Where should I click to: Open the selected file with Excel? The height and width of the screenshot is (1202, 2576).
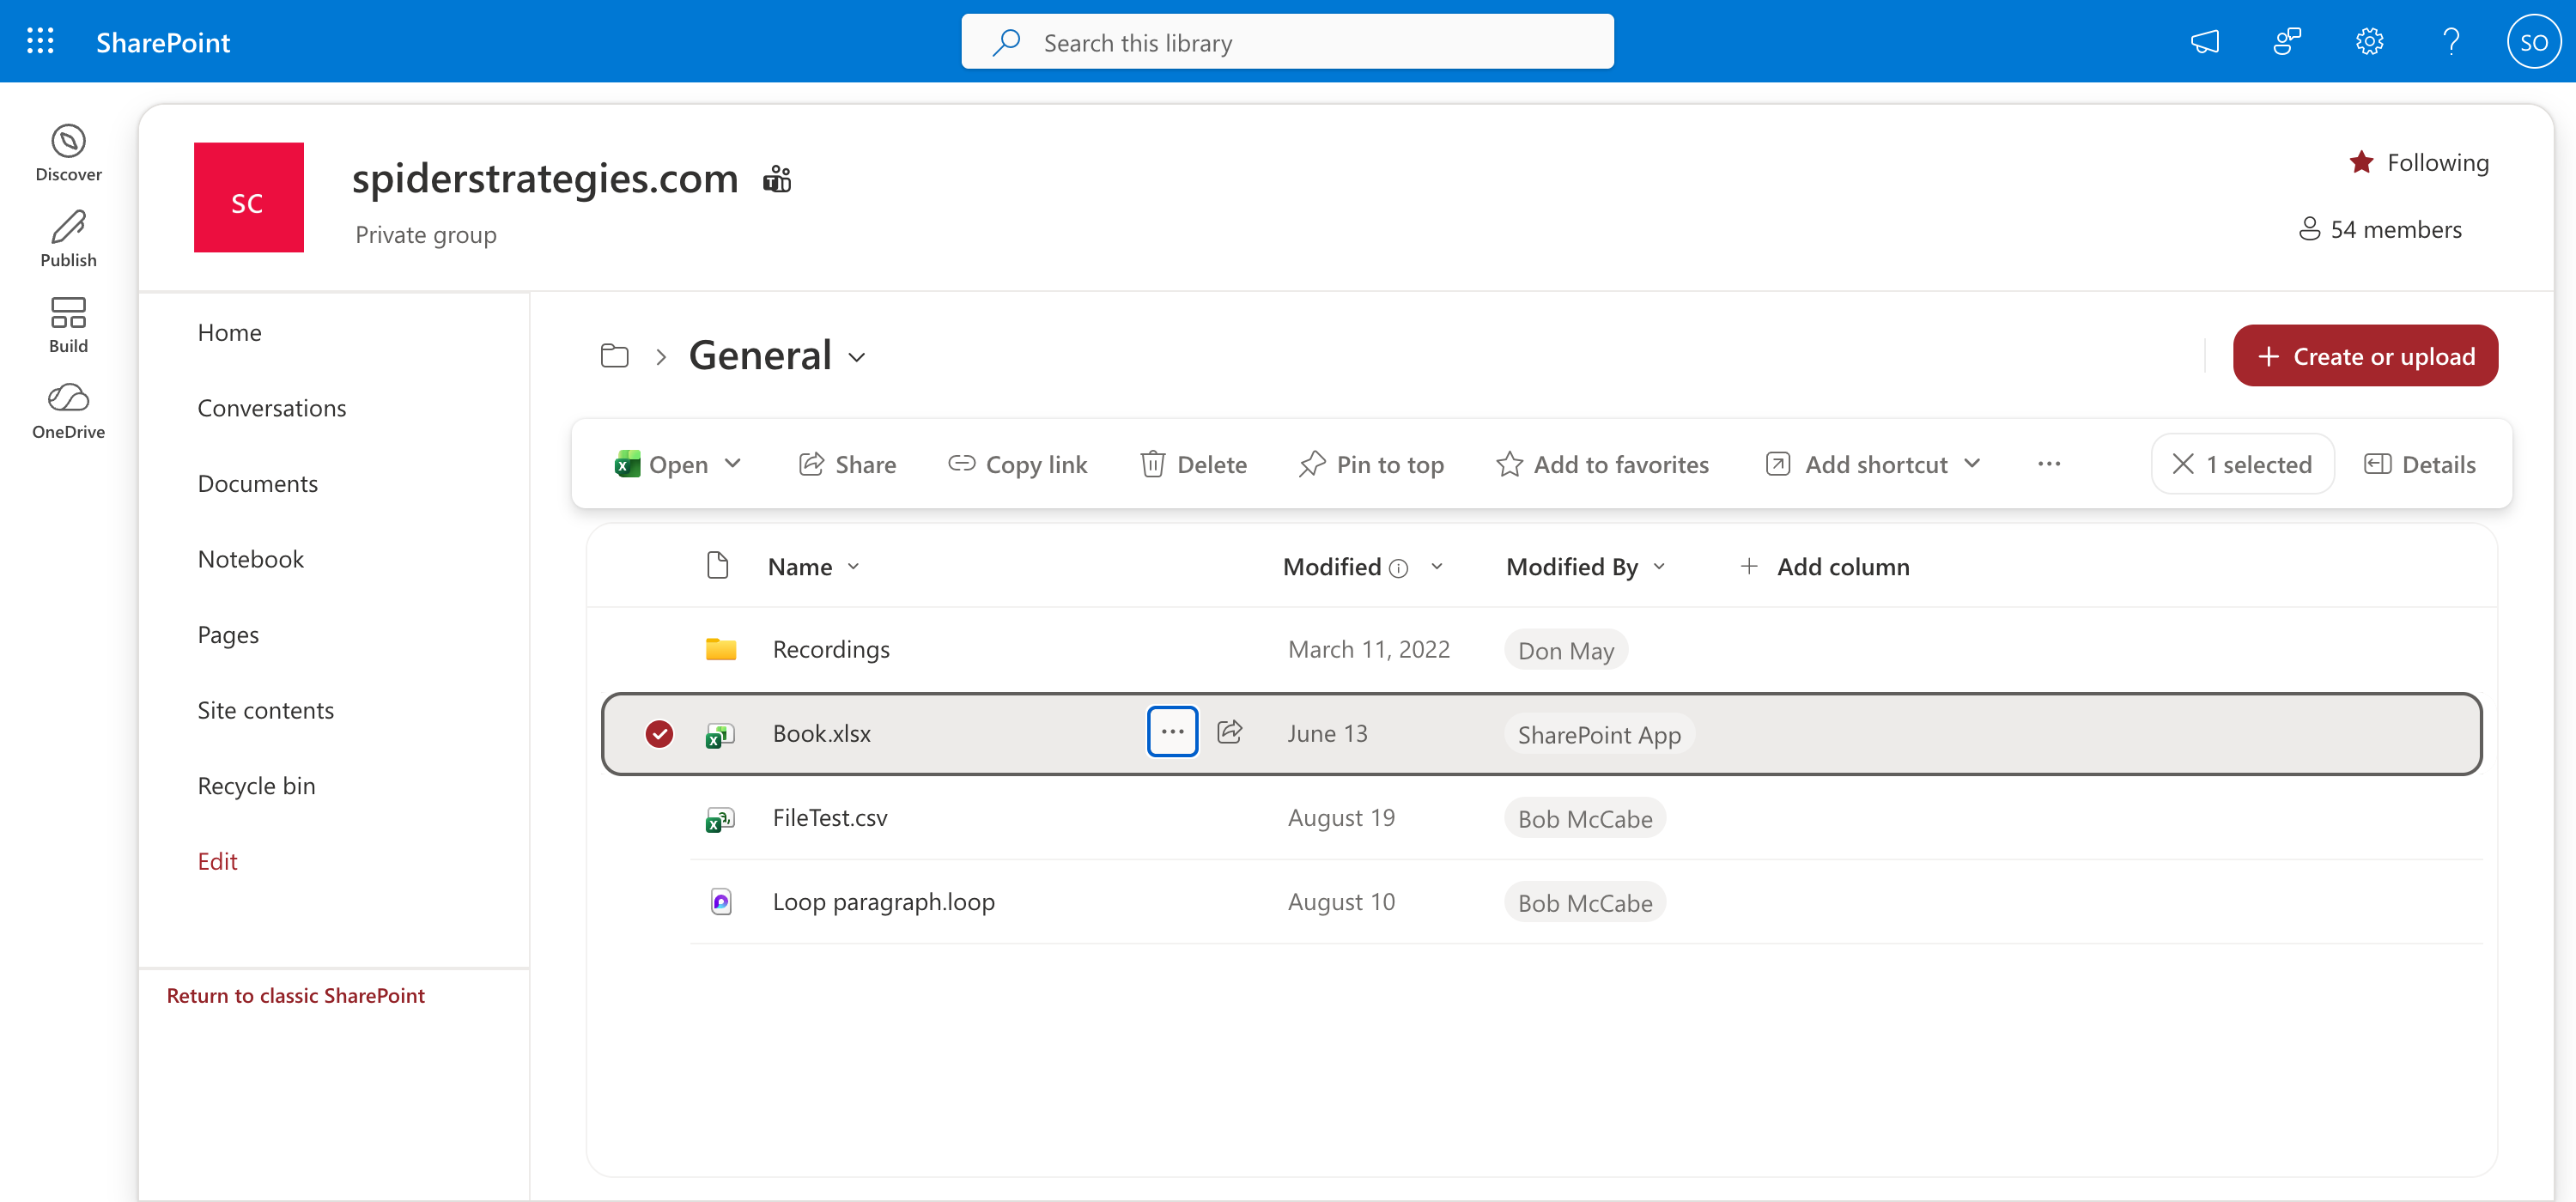(661, 464)
